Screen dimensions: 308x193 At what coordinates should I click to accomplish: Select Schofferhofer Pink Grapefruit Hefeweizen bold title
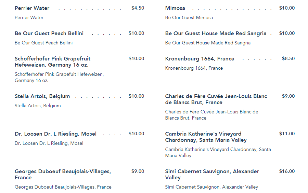(52, 62)
